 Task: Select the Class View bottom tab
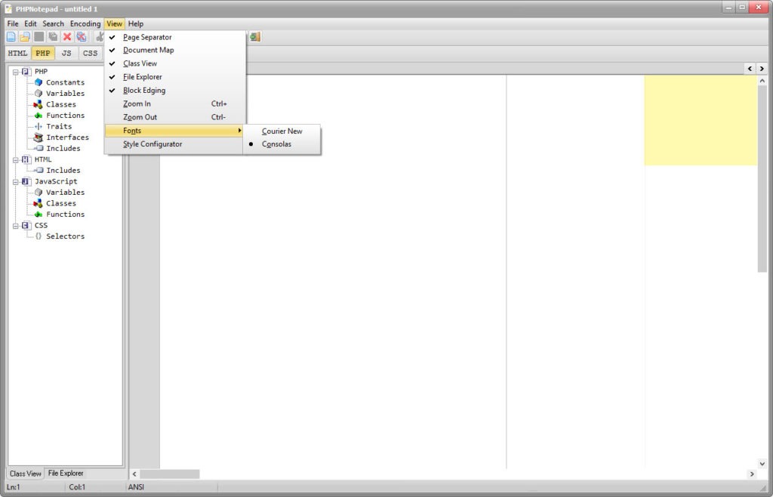pyautogui.click(x=26, y=474)
